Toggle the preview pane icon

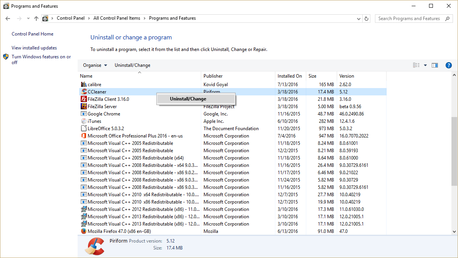pyautogui.click(x=435, y=65)
